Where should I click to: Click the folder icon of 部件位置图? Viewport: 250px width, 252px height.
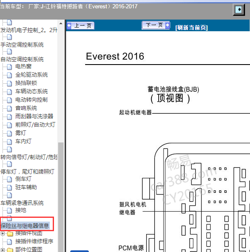(10, 250)
